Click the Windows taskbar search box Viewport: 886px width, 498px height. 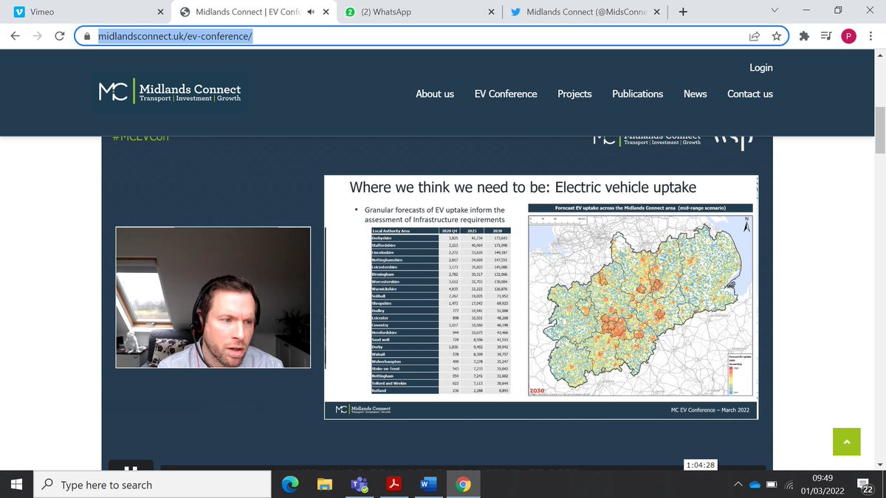[153, 485]
